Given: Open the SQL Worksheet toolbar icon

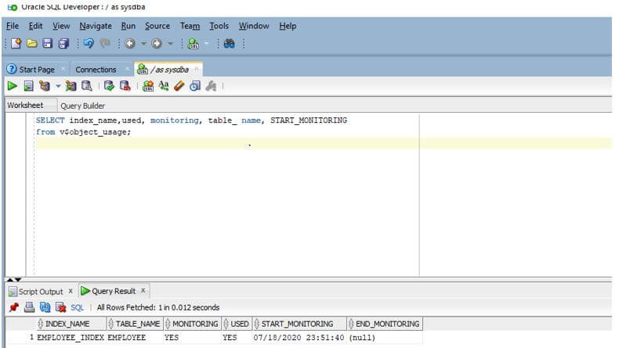Looking at the screenshot, I should [194, 44].
